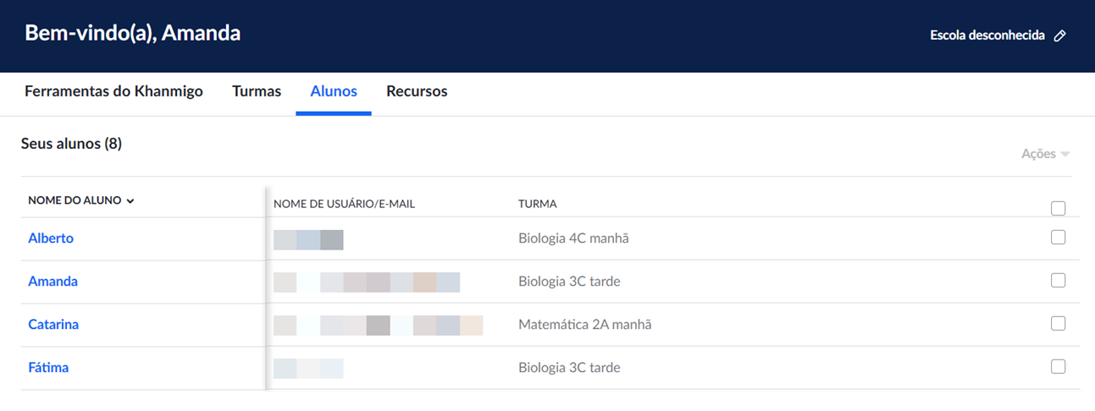Switch to Ferramentas do Khanmigo tab
The width and height of the screenshot is (1095, 411).
pos(113,91)
